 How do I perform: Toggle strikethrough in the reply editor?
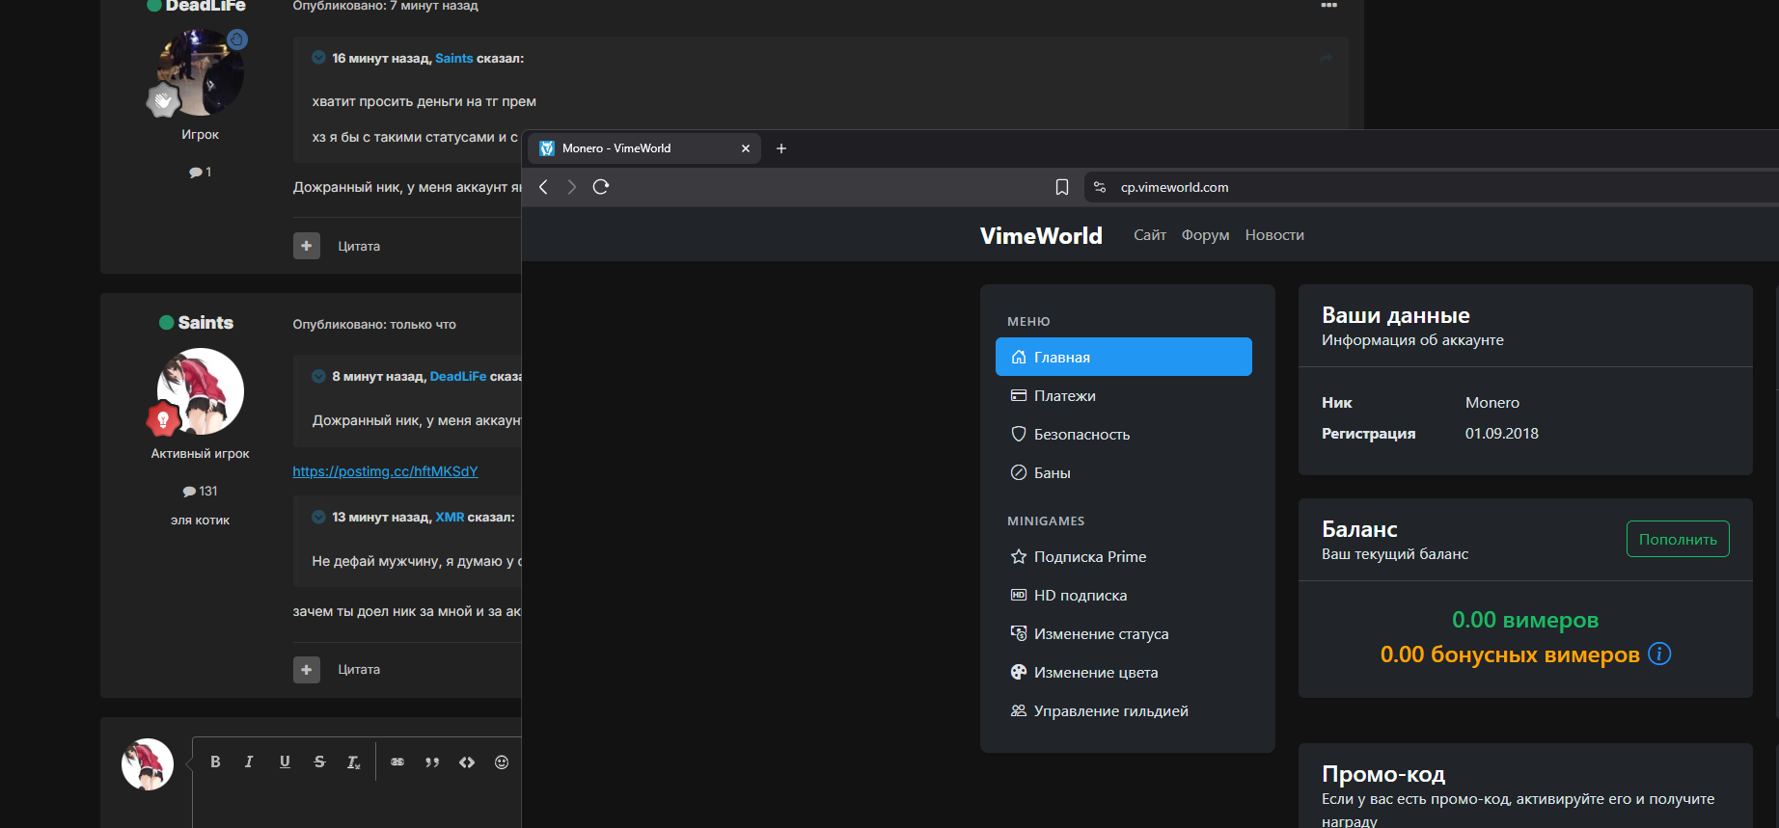tap(319, 761)
